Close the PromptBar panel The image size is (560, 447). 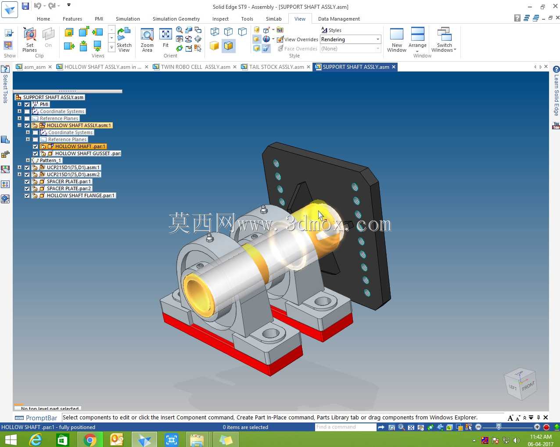click(546, 418)
